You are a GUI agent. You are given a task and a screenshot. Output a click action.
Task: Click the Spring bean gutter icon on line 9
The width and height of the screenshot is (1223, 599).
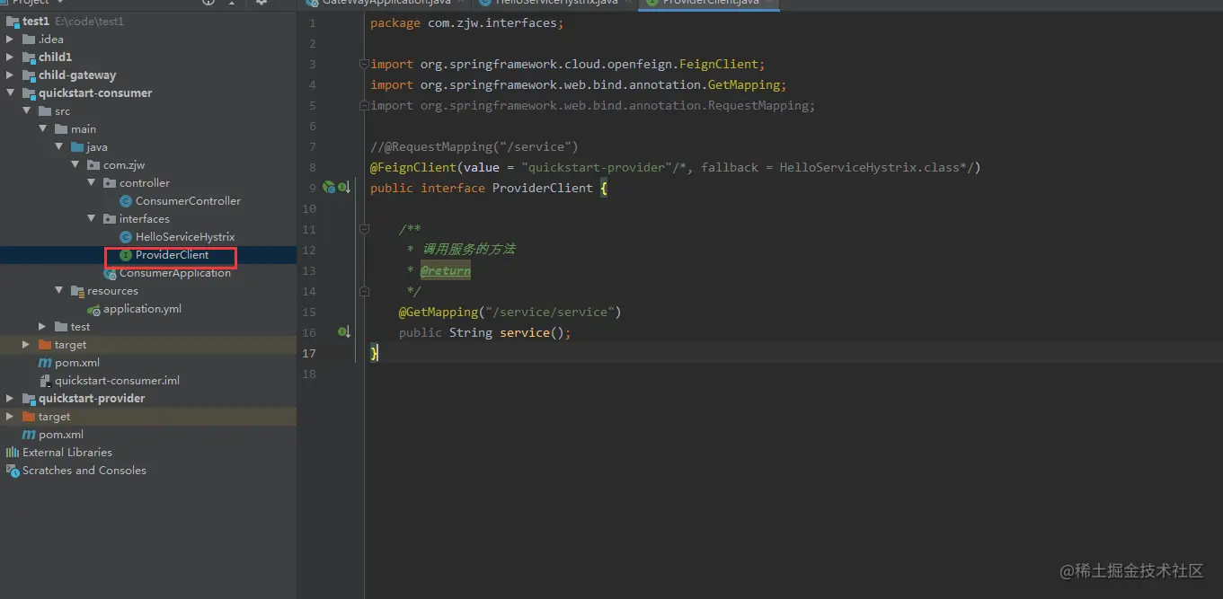pyautogui.click(x=329, y=188)
